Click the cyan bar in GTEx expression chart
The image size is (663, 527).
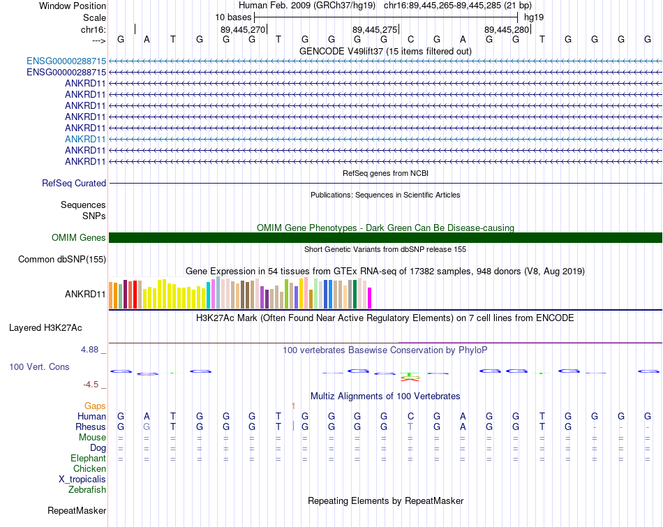(x=209, y=295)
